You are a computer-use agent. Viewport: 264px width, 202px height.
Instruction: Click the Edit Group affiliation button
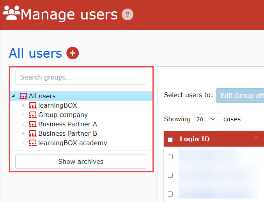(239, 95)
